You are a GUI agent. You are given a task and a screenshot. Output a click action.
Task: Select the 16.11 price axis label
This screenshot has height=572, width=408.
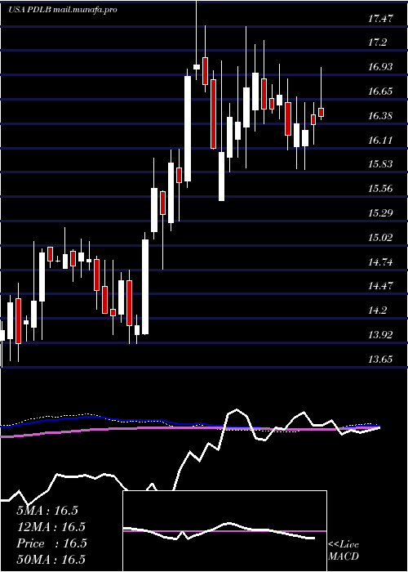click(x=380, y=141)
